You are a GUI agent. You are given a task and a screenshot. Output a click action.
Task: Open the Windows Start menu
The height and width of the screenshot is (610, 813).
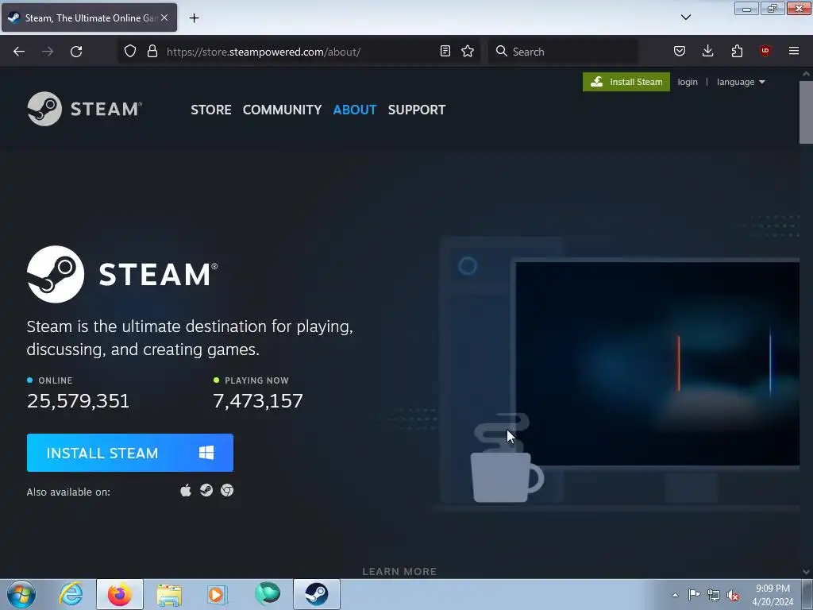pos(21,594)
